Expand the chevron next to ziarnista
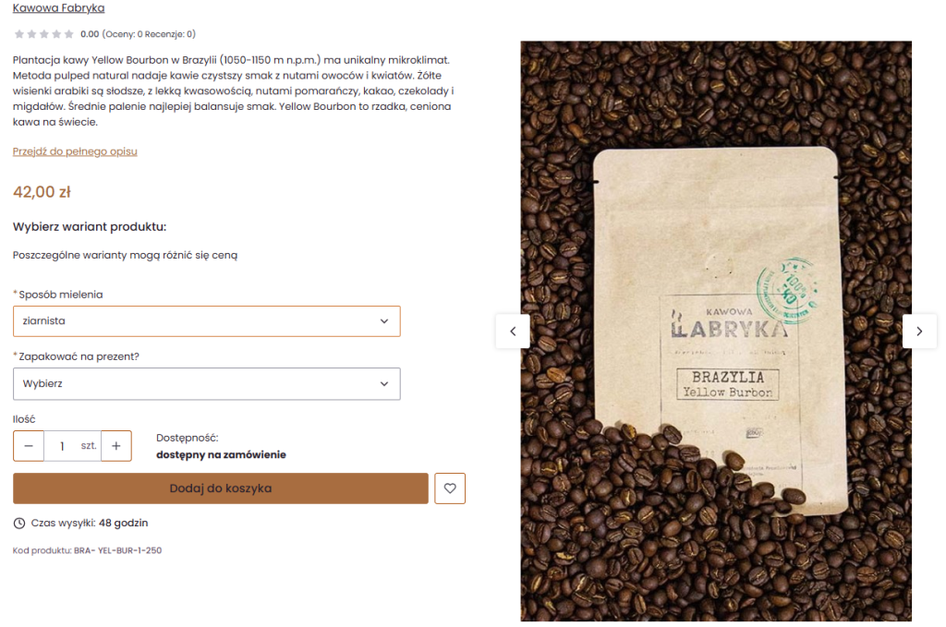This screenshot has height=627, width=946. point(384,321)
